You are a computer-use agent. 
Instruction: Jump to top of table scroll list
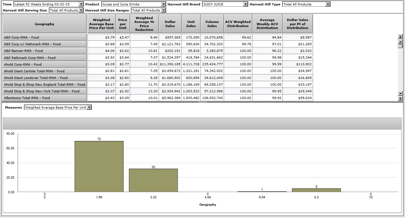pyautogui.click(x=400, y=37)
